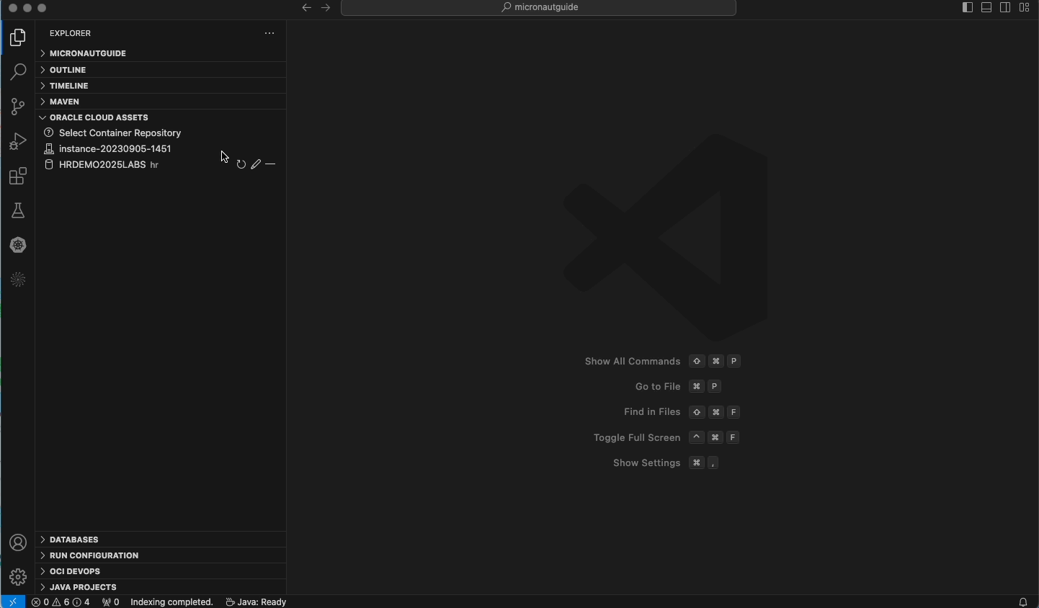The height and width of the screenshot is (608, 1039).
Task: Open the Explorer views and more actions menu
Action: [269, 33]
